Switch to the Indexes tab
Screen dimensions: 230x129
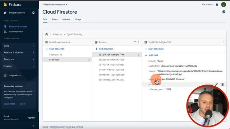pos(66,19)
